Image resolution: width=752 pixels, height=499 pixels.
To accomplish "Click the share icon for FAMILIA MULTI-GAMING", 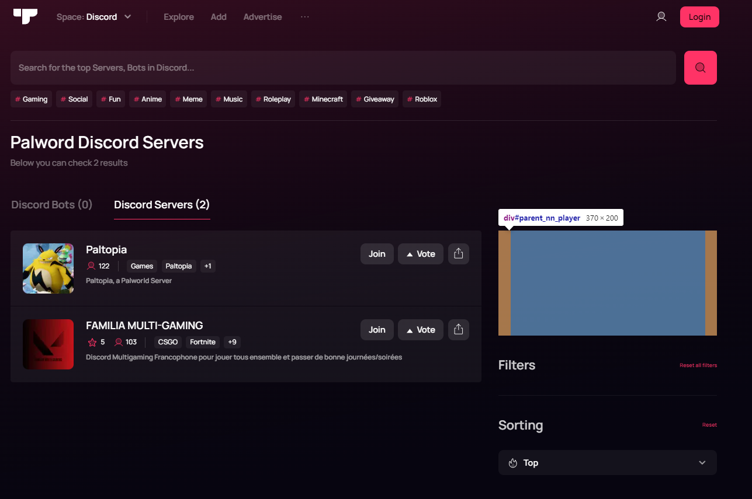I will click(x=458, y=329).
